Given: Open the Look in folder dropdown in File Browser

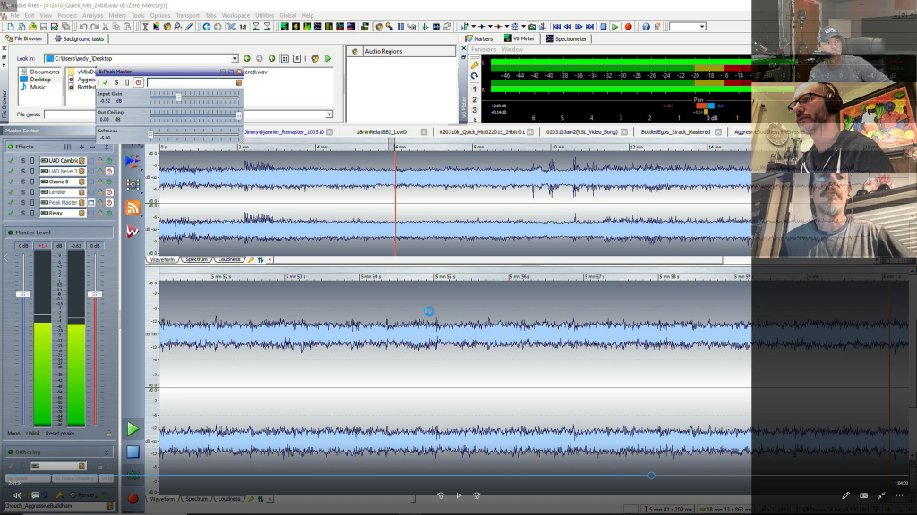Looking at the screenshot, I should coord(235,59).
